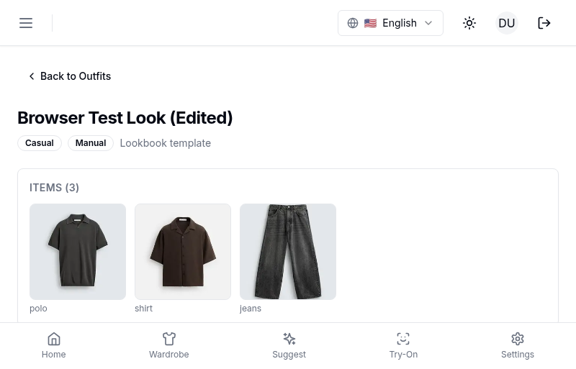Screen dimensions: 576x369
Task: Open Settings from bottom navigation
Action: 518,345
